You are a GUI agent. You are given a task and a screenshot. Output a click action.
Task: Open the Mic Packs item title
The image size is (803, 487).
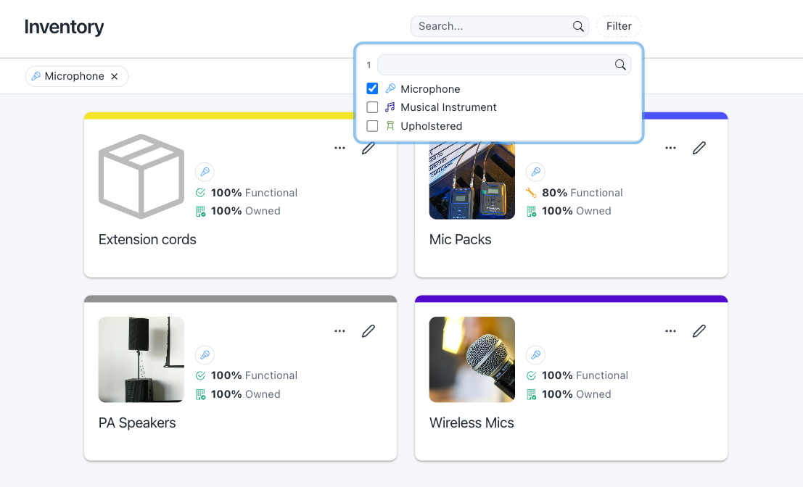pos(461,239)
